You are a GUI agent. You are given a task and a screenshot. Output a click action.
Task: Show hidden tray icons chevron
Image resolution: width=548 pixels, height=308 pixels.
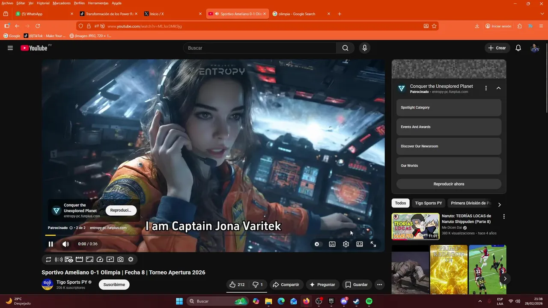[480, 301]
